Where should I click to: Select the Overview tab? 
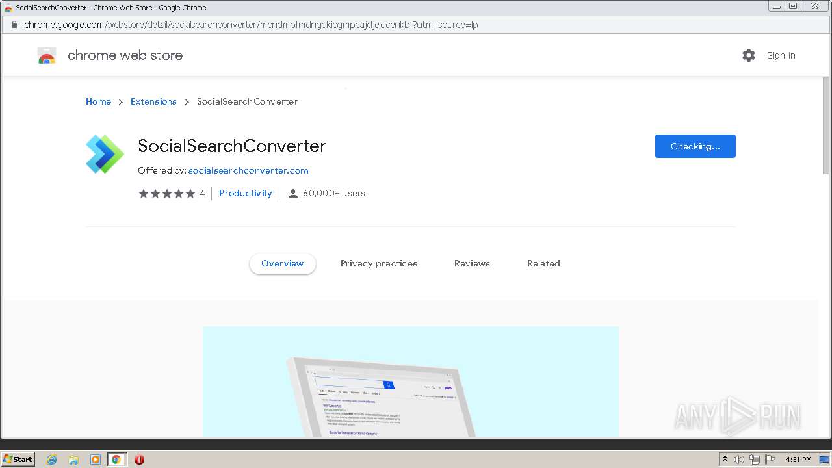(x=282, y=263)
